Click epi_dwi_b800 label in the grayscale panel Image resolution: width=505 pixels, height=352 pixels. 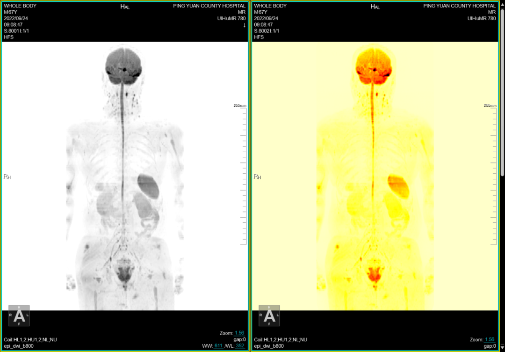tap(18, 346)
